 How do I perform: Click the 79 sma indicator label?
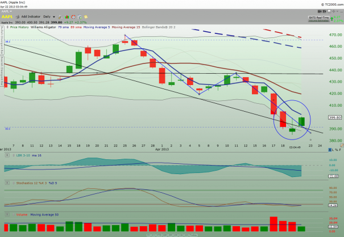(x=63, y=27)
